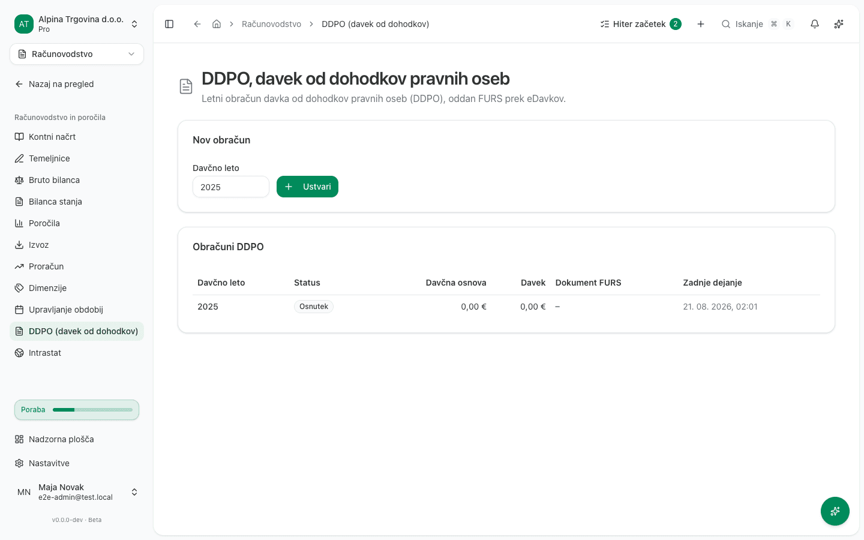Open Kontni načrt in sidebar
The width and height of the screenshot is (864, 540).
click(77, 137)
